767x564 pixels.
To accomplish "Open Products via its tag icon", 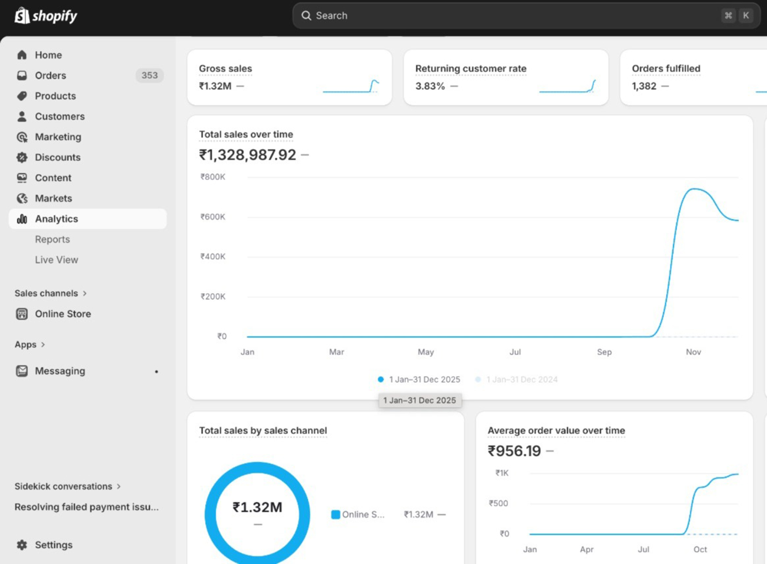I will point(22,96).
